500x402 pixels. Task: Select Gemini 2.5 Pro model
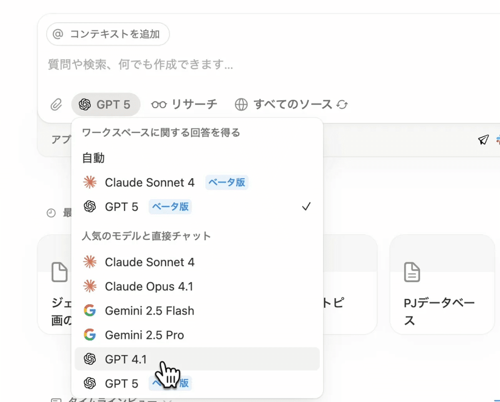click(145, 335)
